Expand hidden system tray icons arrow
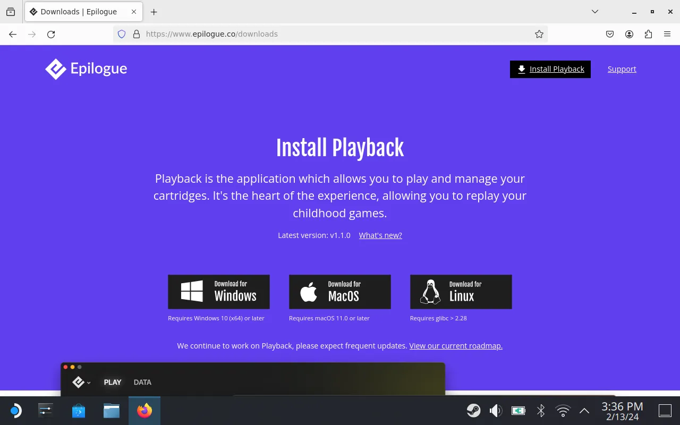The image size is (680, 425). tap(584, 411)
